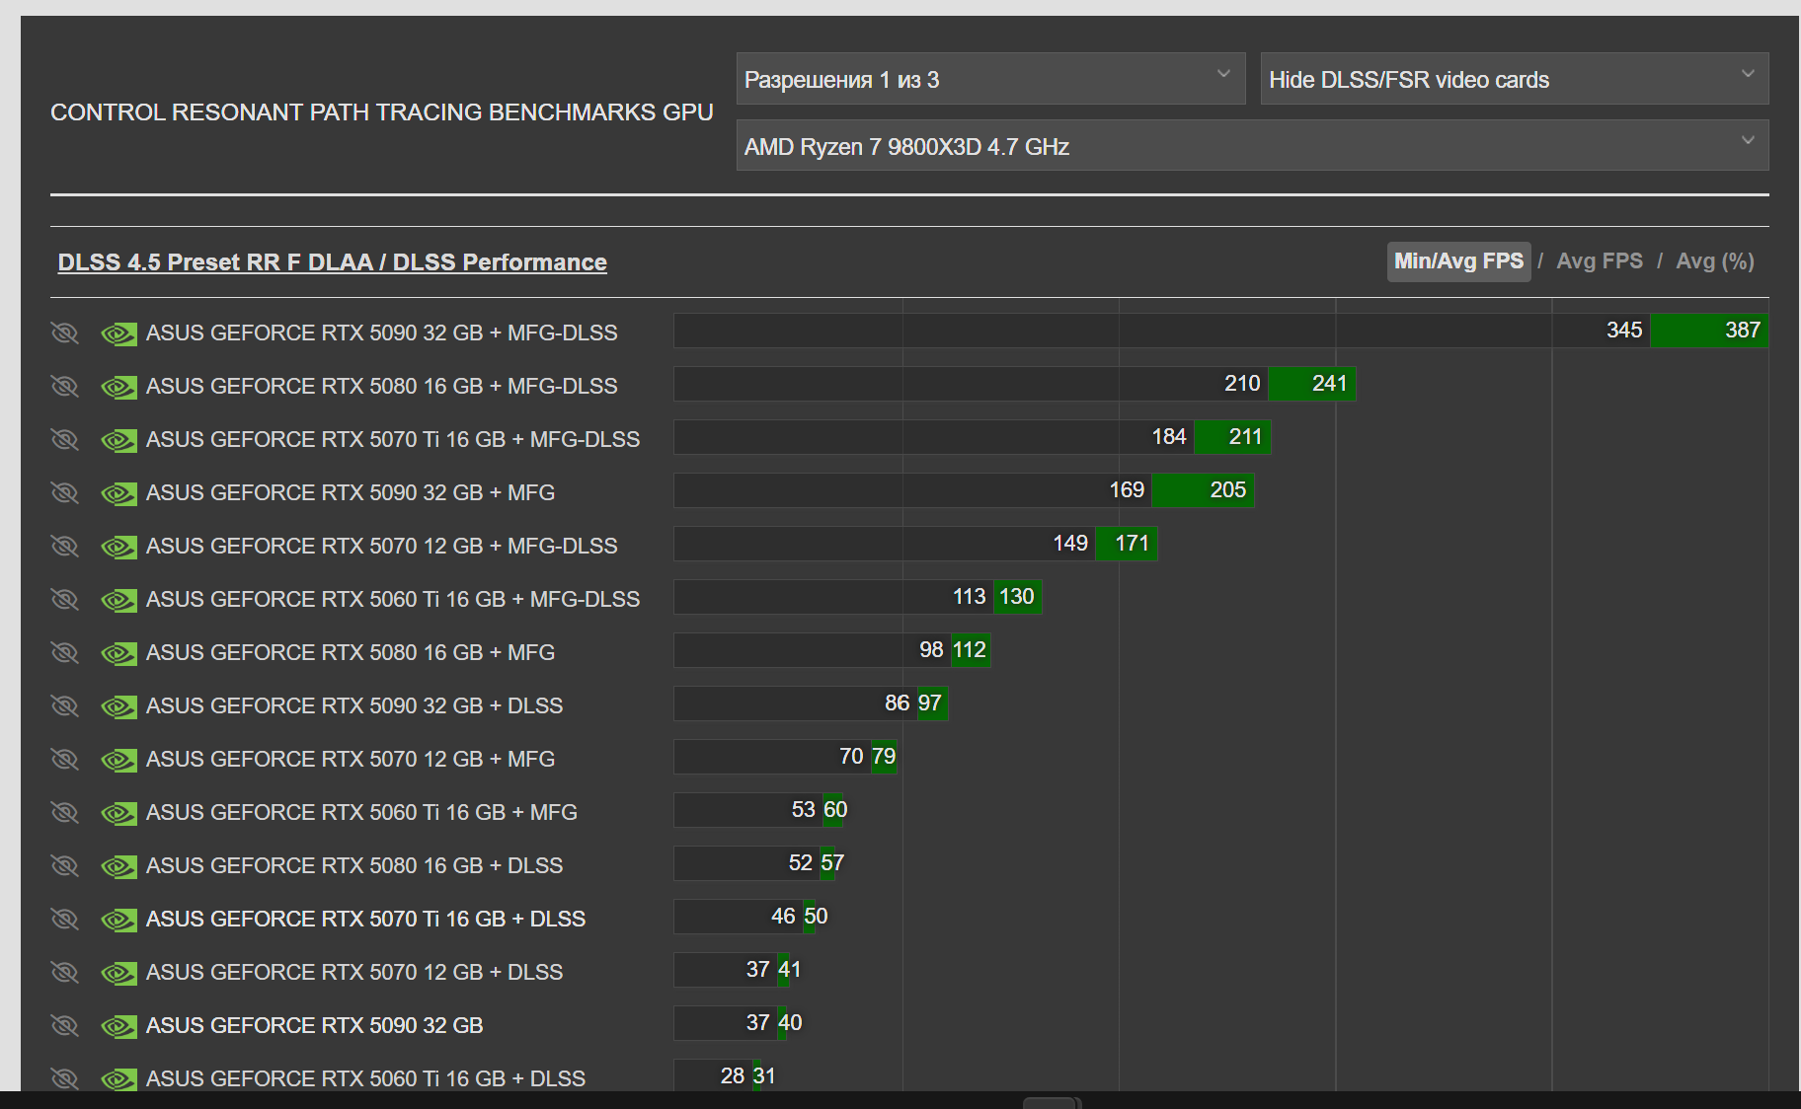Click NVIDIA logo by RTX 5060 Ti + MFG-DLSS
Screen dimensions: 1801x1109
pyautogui.click(x=118, y=601)
